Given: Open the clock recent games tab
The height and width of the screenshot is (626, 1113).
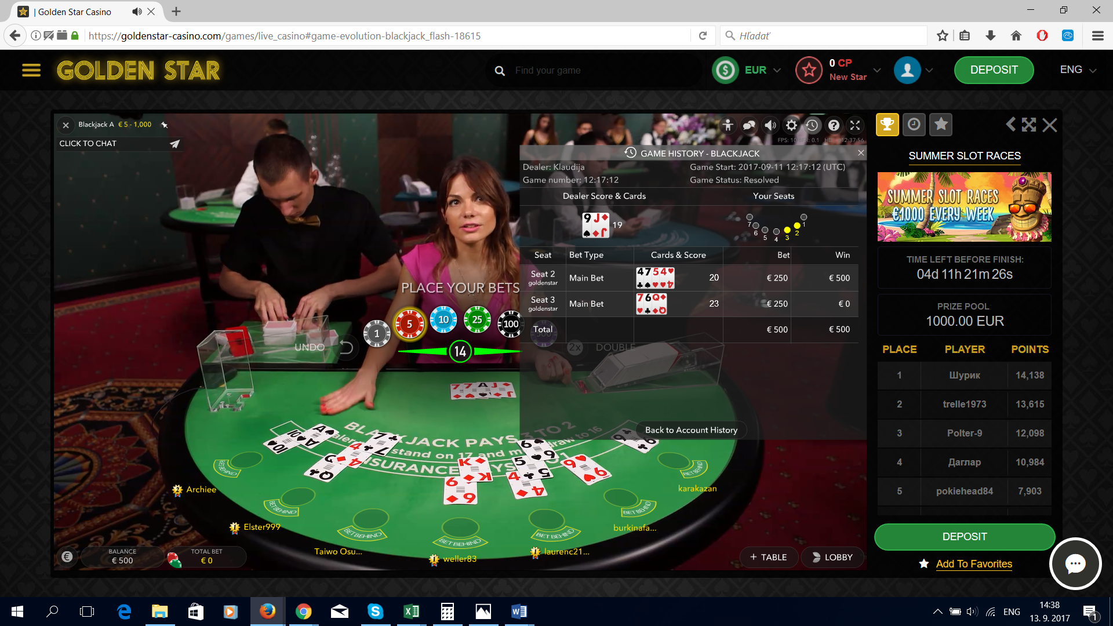Looking at the screenshot, I should [914, 125].
